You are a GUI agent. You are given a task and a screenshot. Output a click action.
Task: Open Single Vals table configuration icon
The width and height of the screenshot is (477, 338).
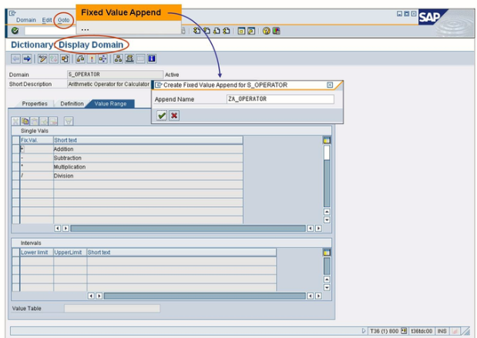click(x=327, y=140)
